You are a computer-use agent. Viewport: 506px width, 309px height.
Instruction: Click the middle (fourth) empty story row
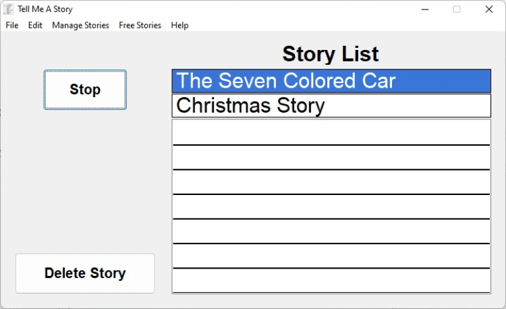click(x=331, y=206)
